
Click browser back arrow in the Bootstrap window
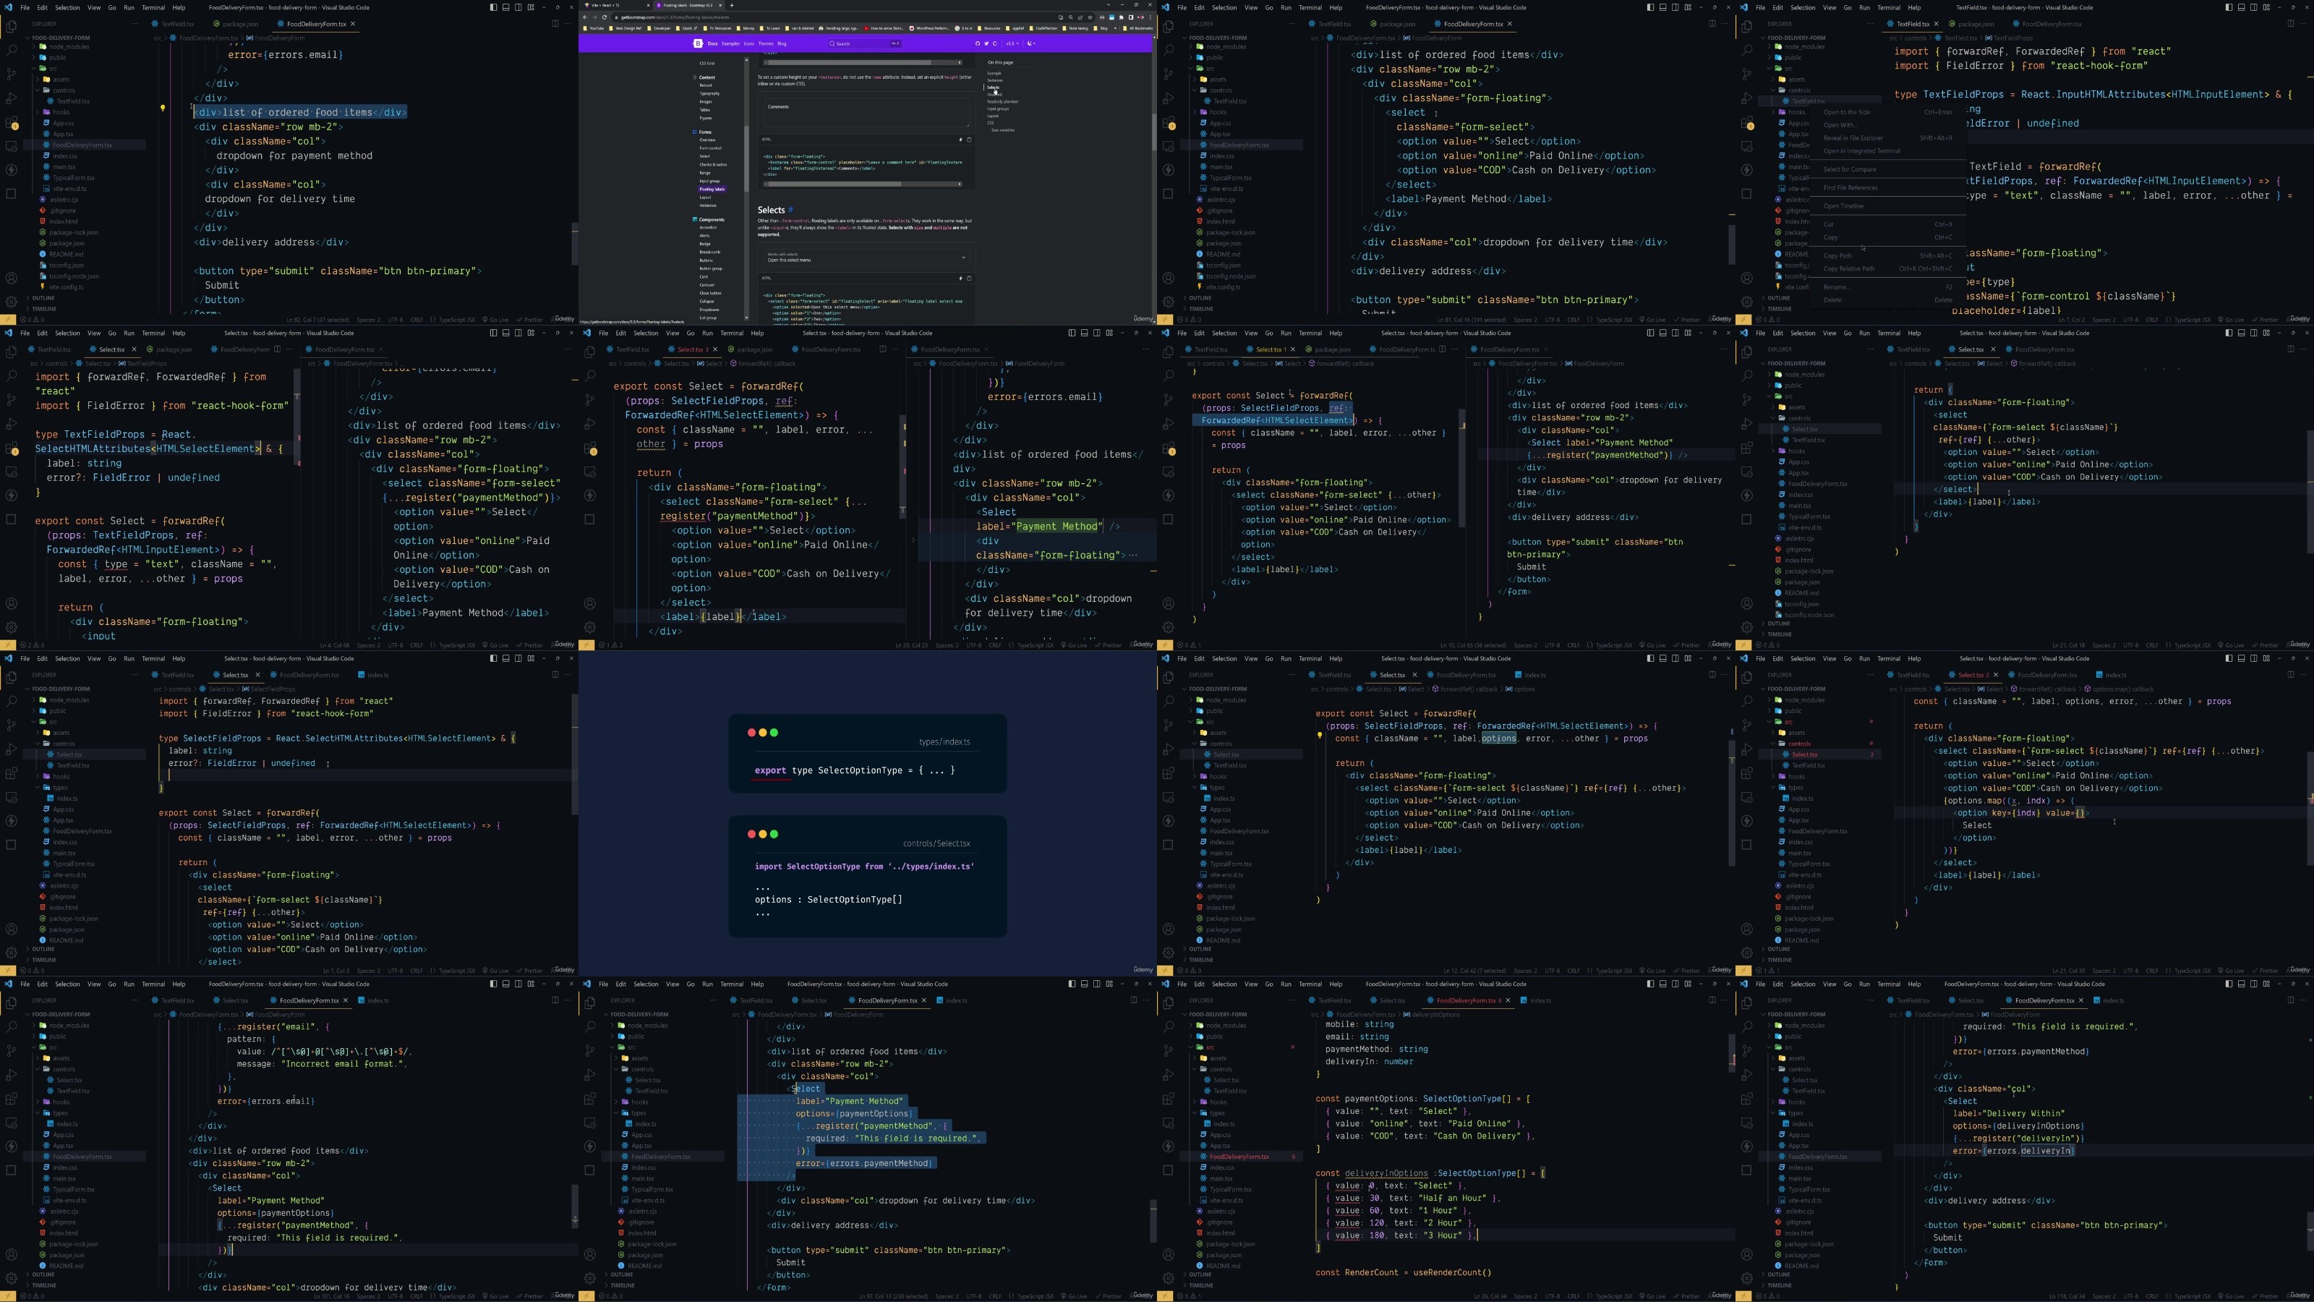[x=586, y=17]
